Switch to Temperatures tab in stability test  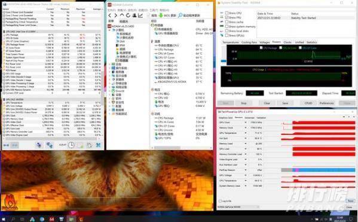point(231,42)
